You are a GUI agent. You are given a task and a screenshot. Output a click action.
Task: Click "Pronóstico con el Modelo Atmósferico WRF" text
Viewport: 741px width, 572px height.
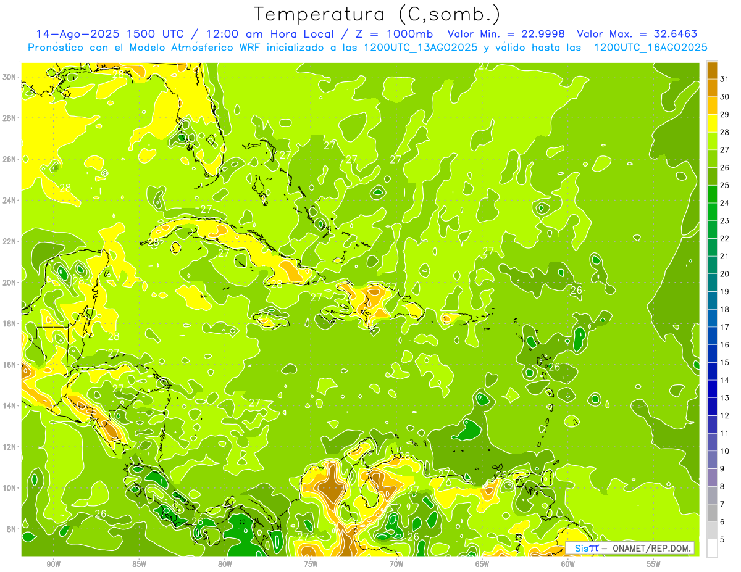pos(145,47)
